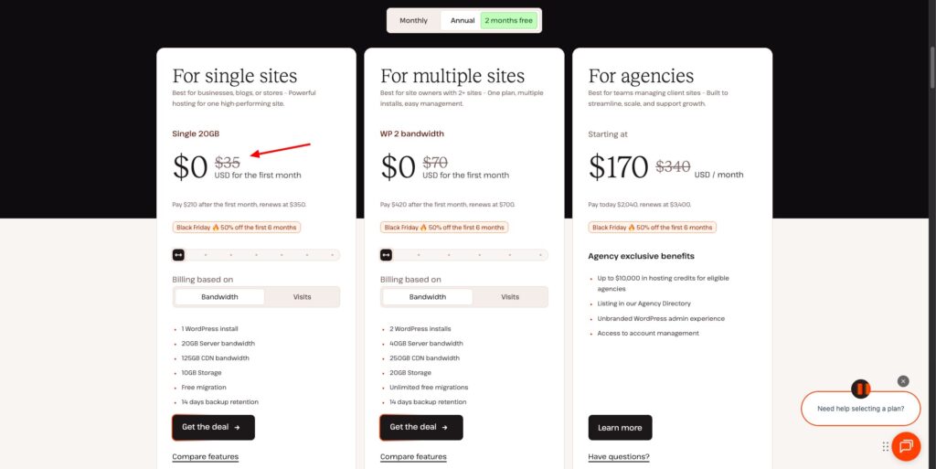This screenshot has height=469, width=936.
Task: Switch multiple sites billing to Visits
Action: coord(510,297)
